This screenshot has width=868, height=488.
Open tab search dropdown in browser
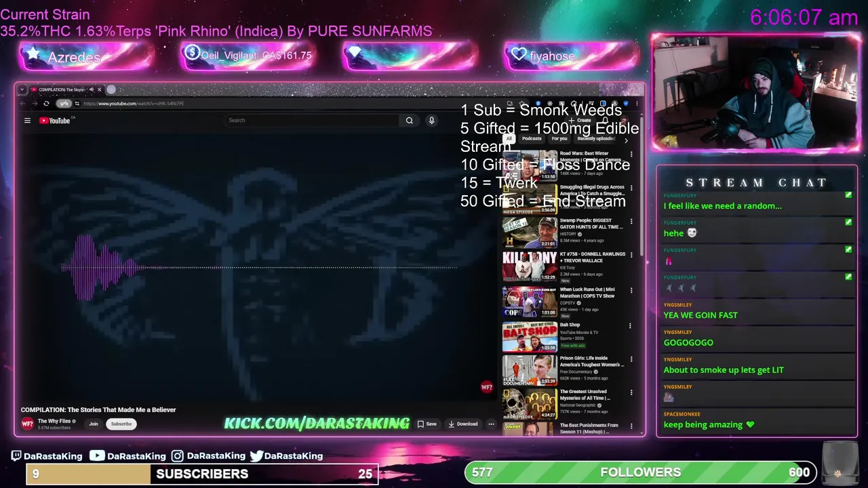click(22, 89)
